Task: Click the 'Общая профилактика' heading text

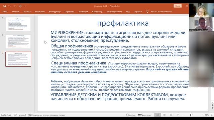Action: click(72, 46)
